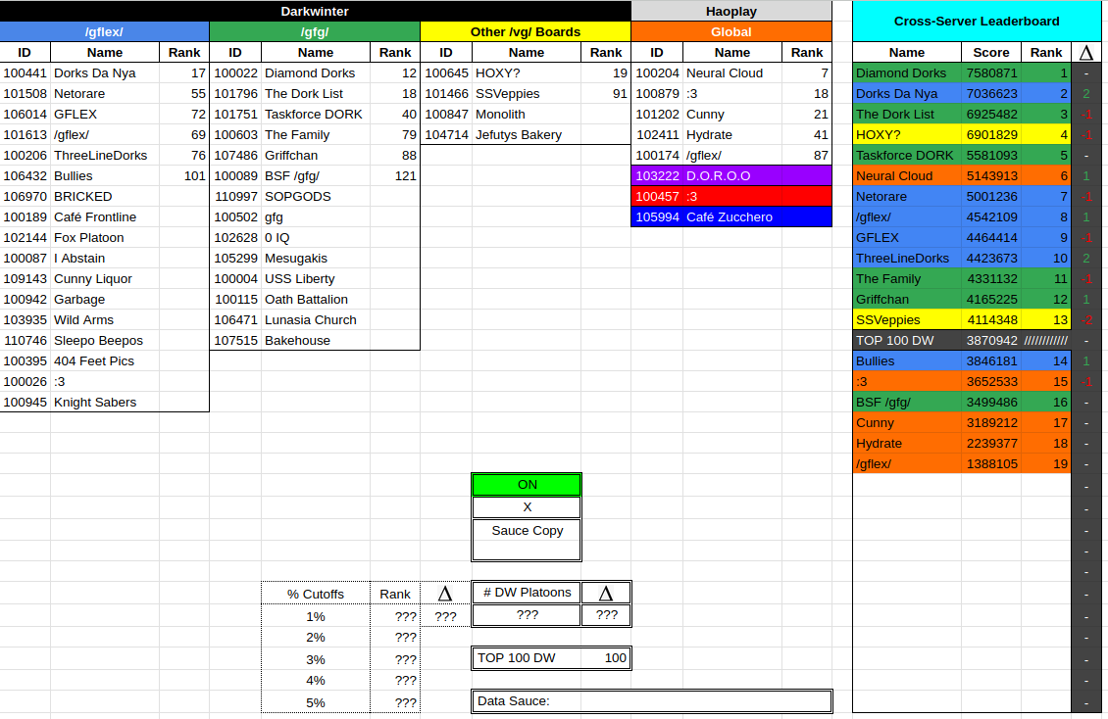This screenshot has height=719, width=1108.
Task: Select The Dork List cell in /gfg/ list
Action: coord(315,94)
